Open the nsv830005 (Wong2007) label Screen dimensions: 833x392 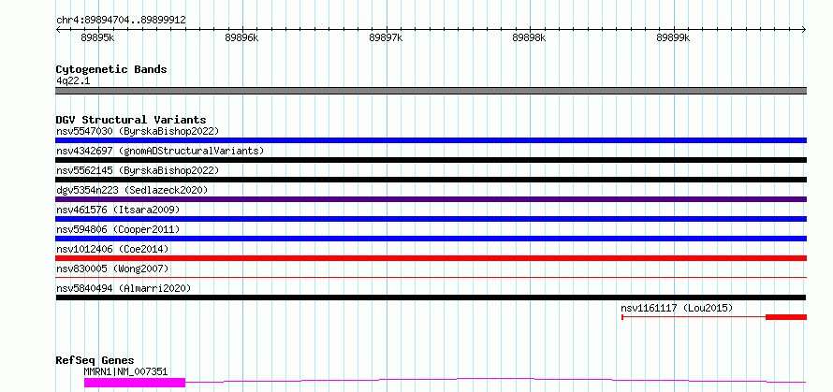pyautogui.click(x=112, y=269)
